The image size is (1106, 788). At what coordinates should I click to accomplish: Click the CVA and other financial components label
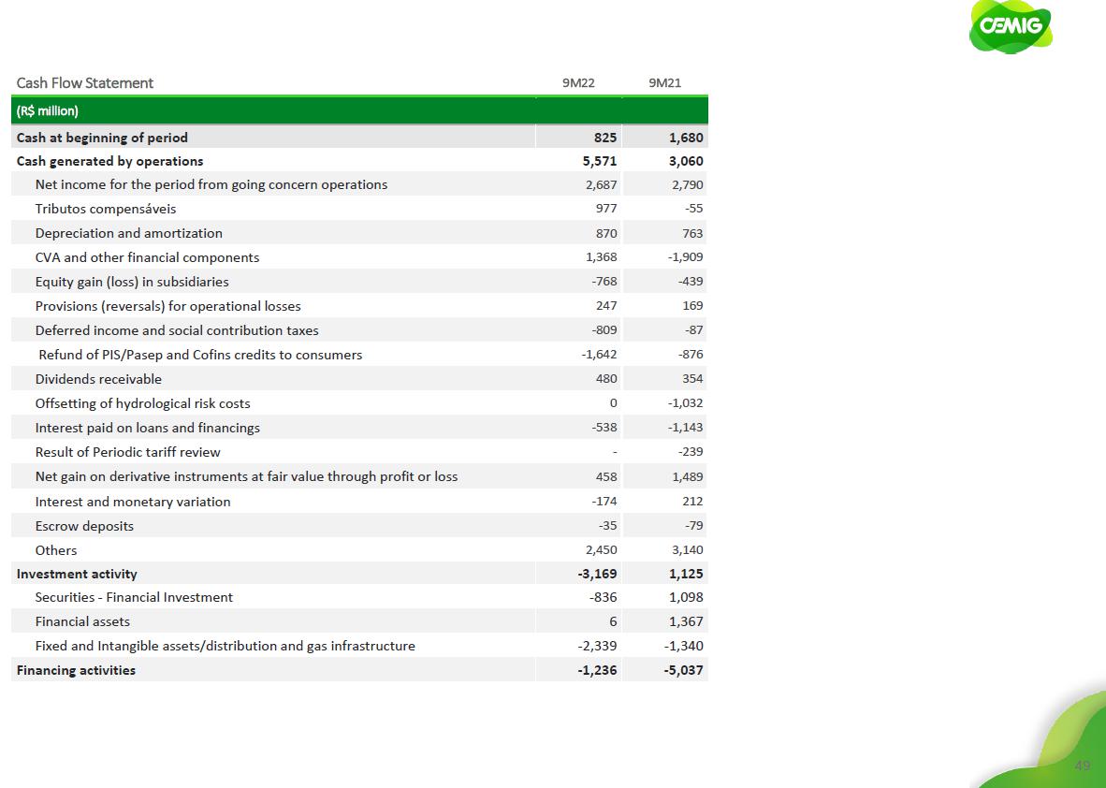coord(147,257)
